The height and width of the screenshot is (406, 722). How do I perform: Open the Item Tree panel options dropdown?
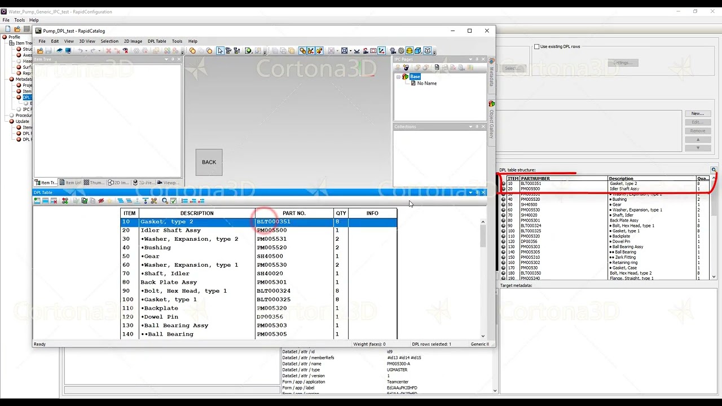pos(166,59)
